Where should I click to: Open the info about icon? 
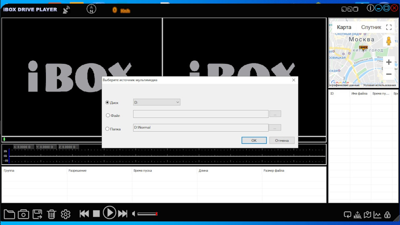[x=370, y=8]
